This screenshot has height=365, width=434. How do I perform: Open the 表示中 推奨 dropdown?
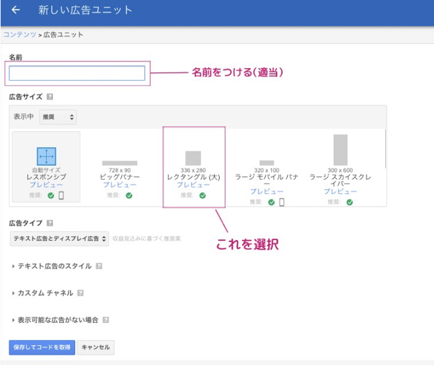click(58, 117)
